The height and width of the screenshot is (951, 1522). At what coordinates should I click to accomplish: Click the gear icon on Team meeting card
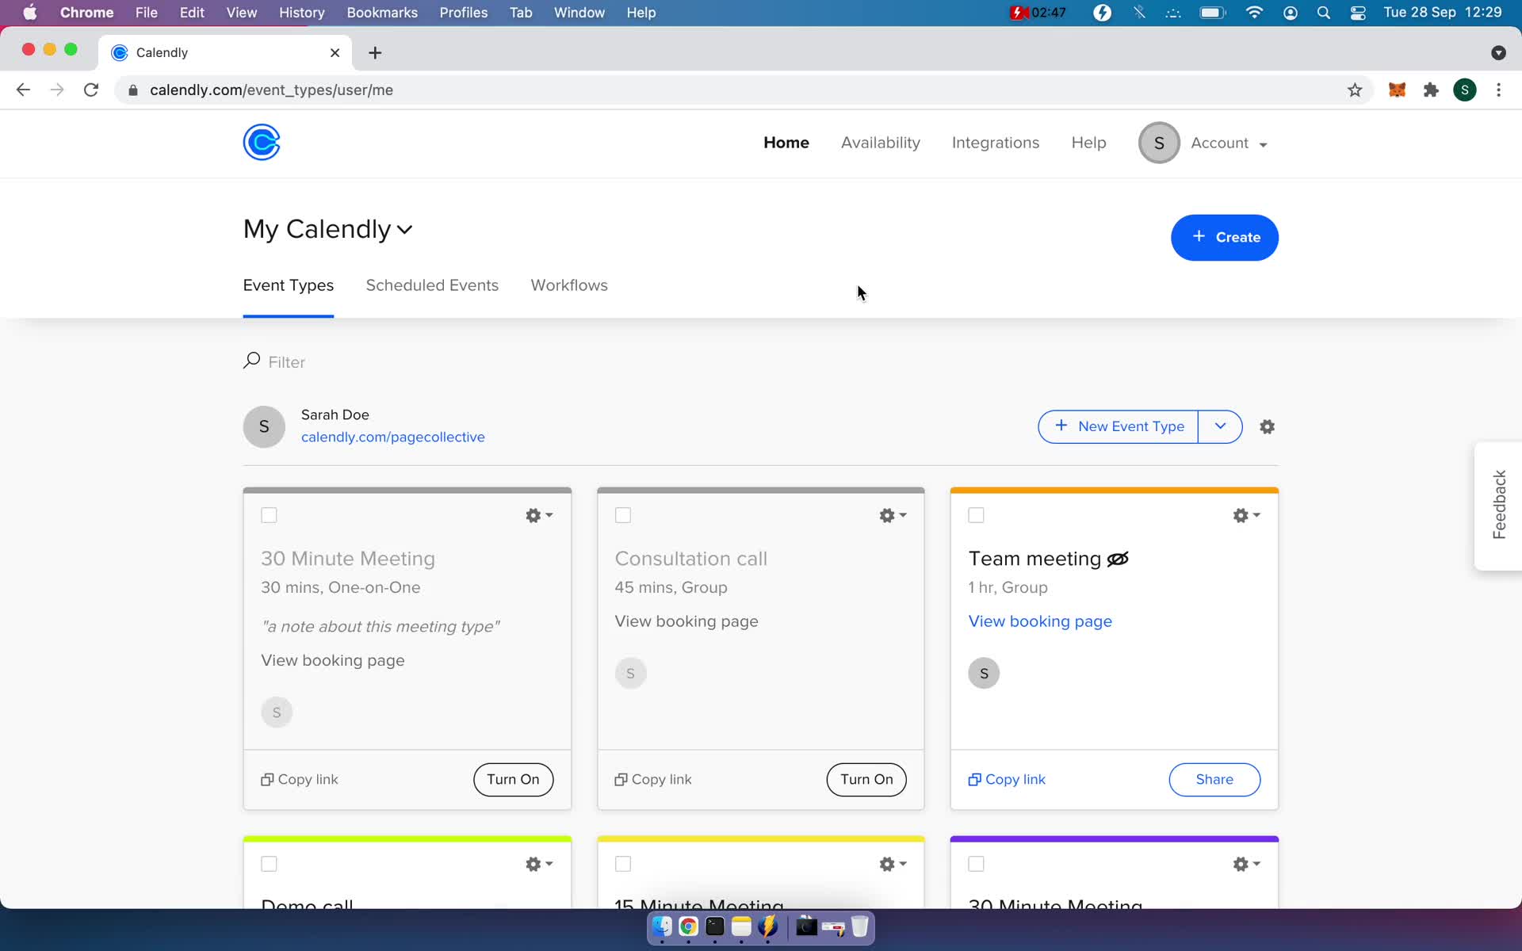tap(1241, 514)
